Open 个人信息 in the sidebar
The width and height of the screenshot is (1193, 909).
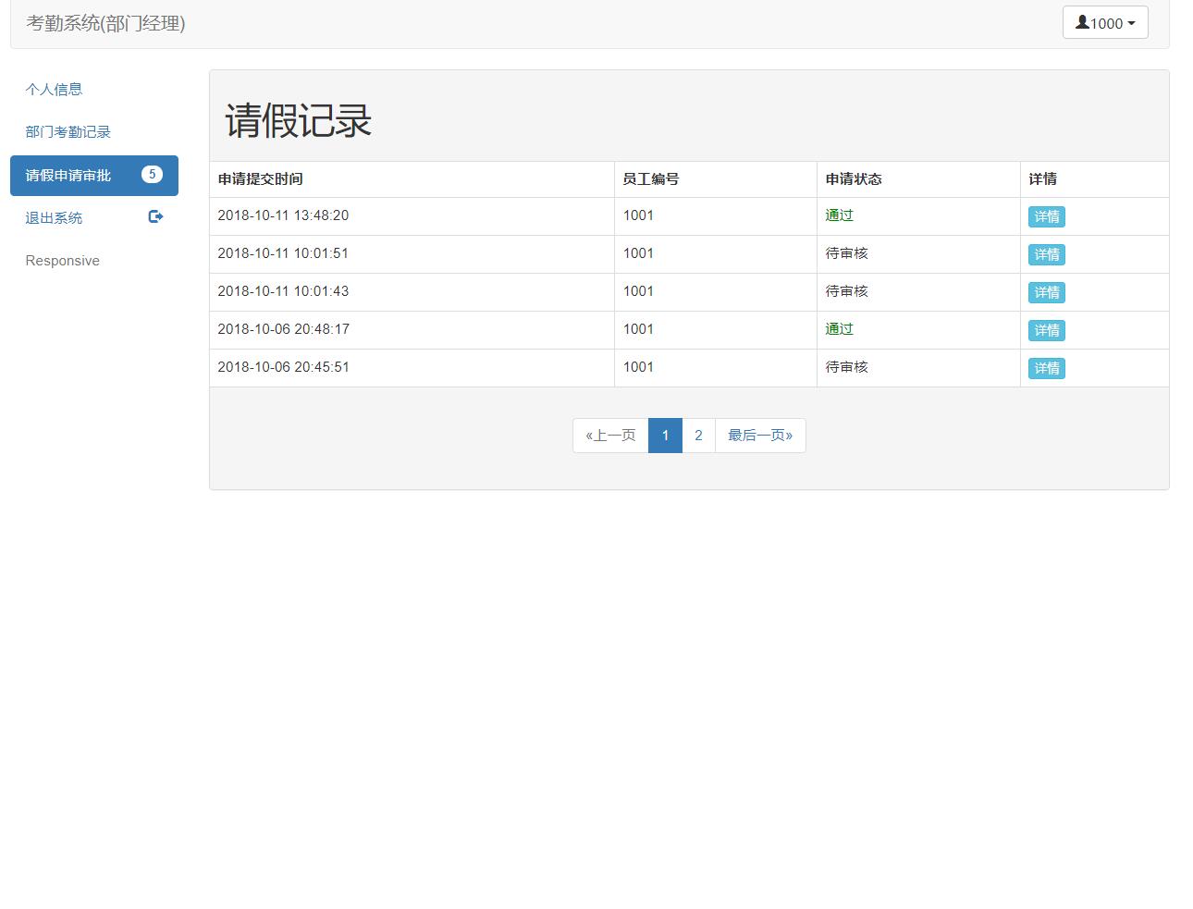(54, 90)
